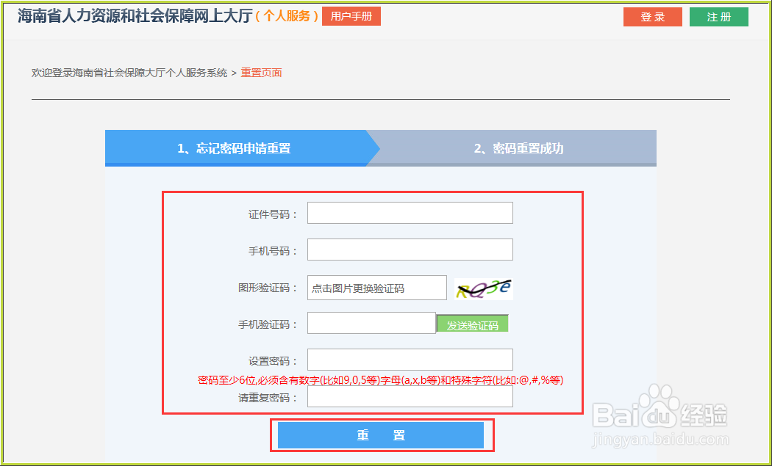The height and width of the screenshot is (466, 772).
Task: Click the 注册 register button
Action: pyautogui.click(x=718, y=16)
